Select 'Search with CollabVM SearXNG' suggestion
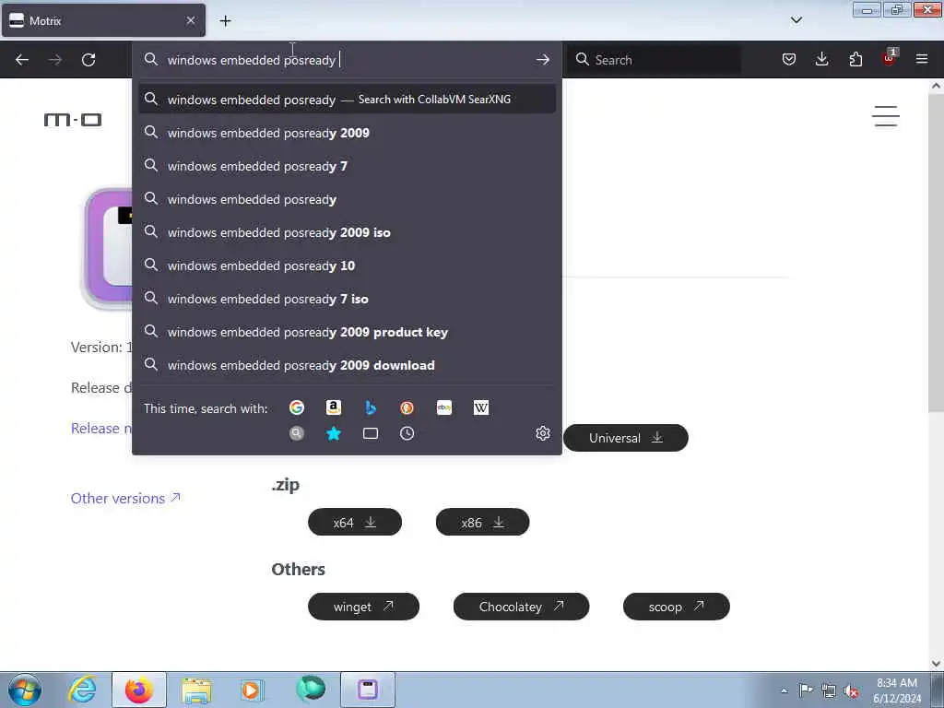The height and width of the screenshot is (708, 944). (347, 100)
